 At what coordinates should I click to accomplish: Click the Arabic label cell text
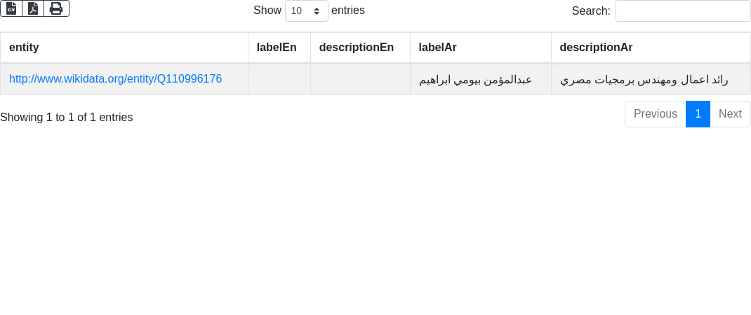tap(475, 80)
